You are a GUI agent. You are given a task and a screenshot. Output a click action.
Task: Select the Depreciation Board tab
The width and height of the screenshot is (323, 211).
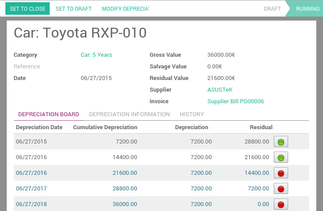[48, 114]
